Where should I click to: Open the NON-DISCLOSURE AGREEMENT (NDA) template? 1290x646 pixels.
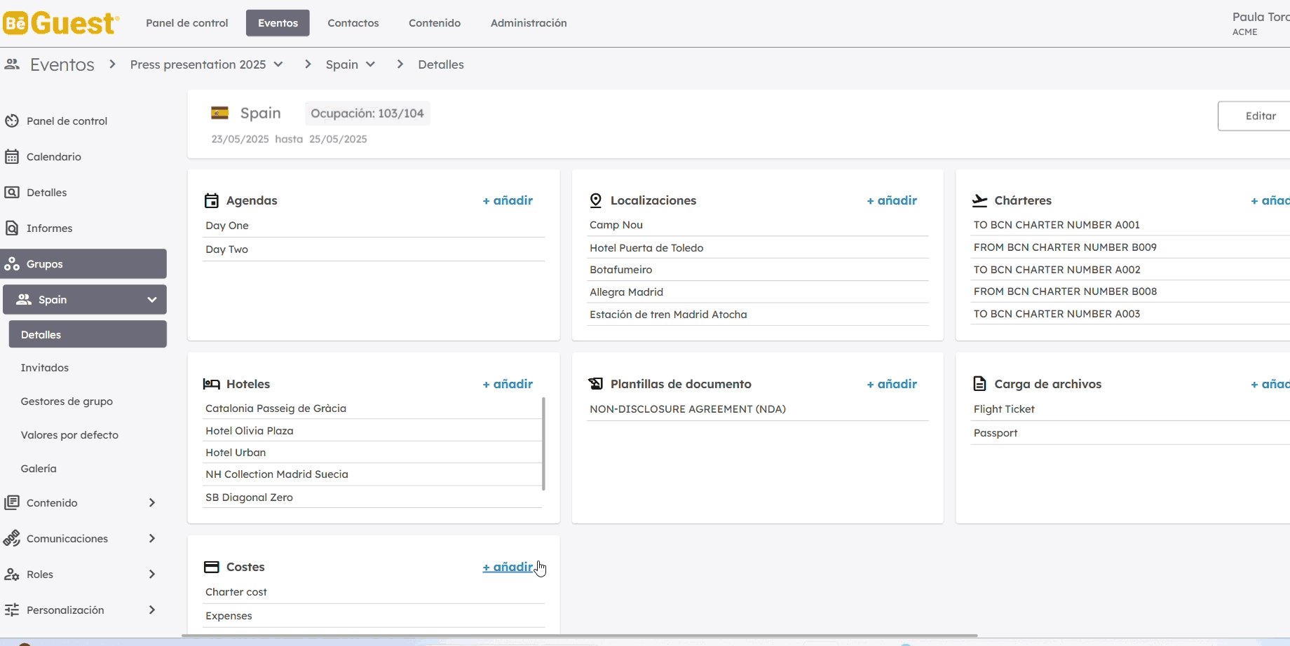pyautogui.click(x=759, y=409)
